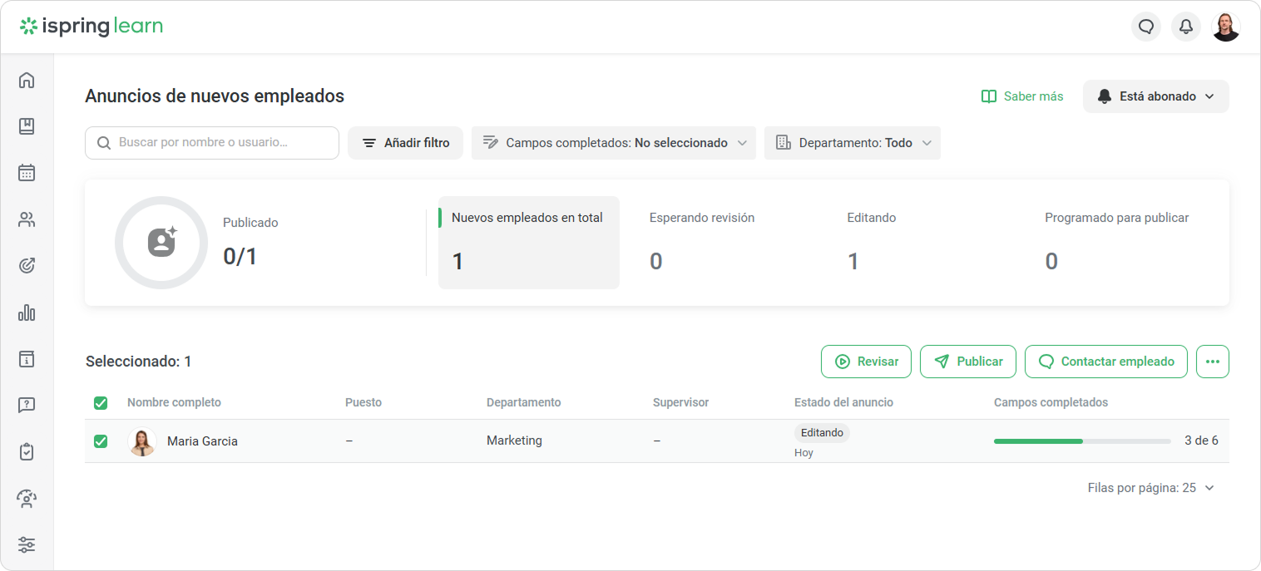Click the three-dots more actions button

pos(1212,362)
